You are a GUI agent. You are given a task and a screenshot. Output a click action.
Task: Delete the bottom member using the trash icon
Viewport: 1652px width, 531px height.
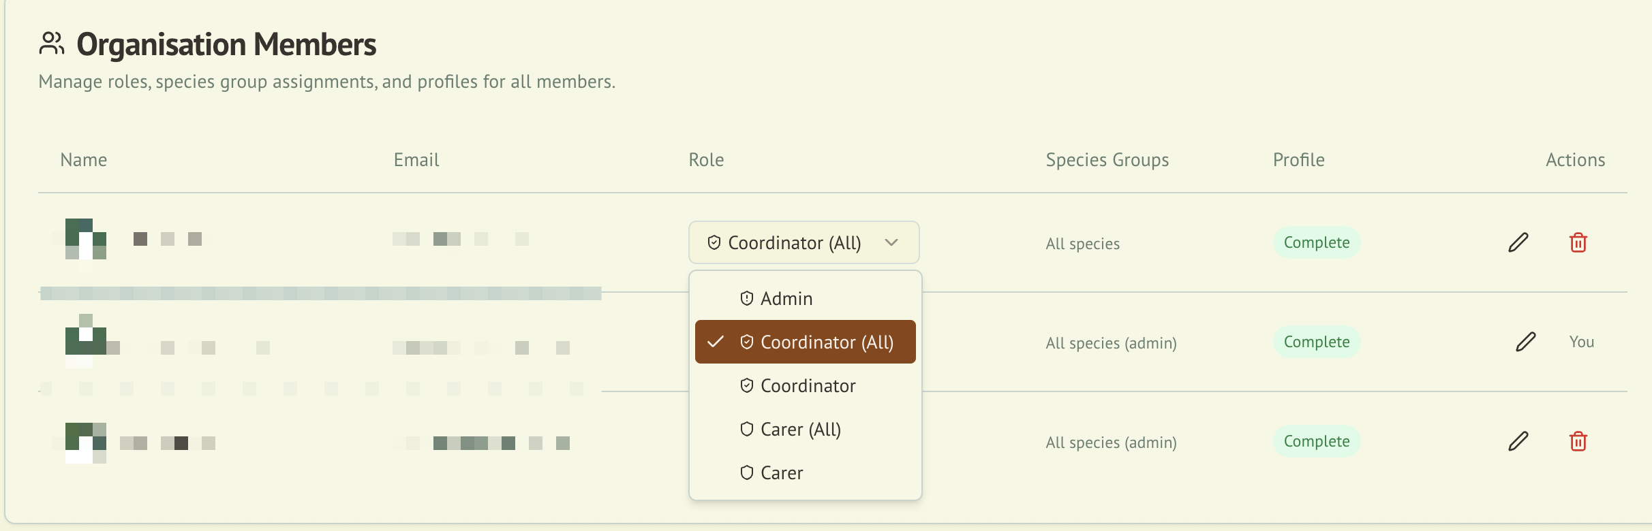[x=1578, y=441]
